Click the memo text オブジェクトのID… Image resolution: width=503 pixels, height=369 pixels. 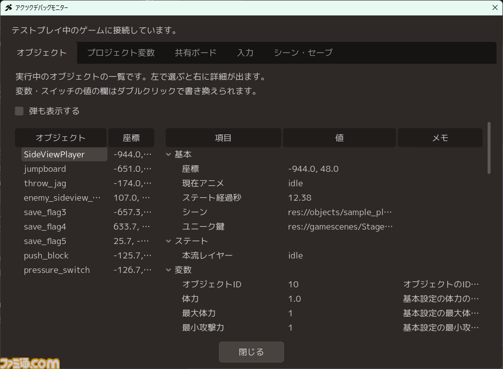441,284
